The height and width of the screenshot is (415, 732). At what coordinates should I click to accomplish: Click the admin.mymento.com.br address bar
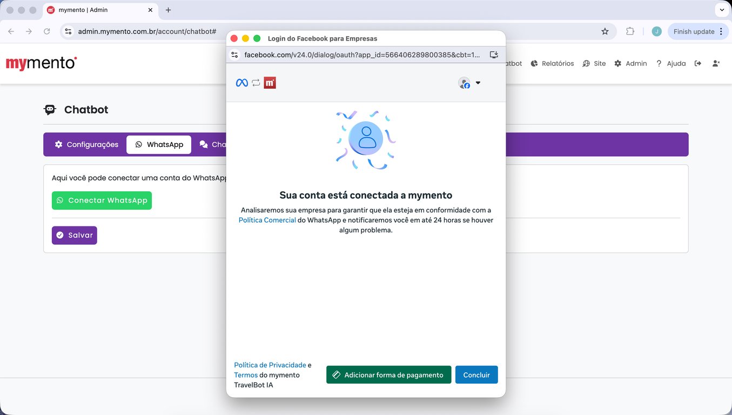147,31
